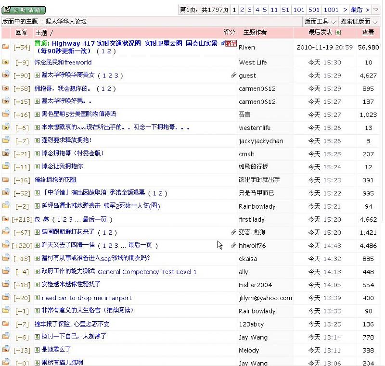The width and height of the screenshot is (385, 366).
Task: Expand the 版面工具 dropdown
Action: (x=320, y=22)
